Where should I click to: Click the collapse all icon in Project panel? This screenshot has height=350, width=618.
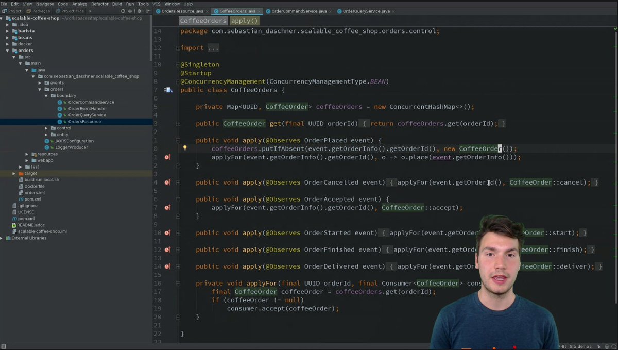[x=130, y=11]
